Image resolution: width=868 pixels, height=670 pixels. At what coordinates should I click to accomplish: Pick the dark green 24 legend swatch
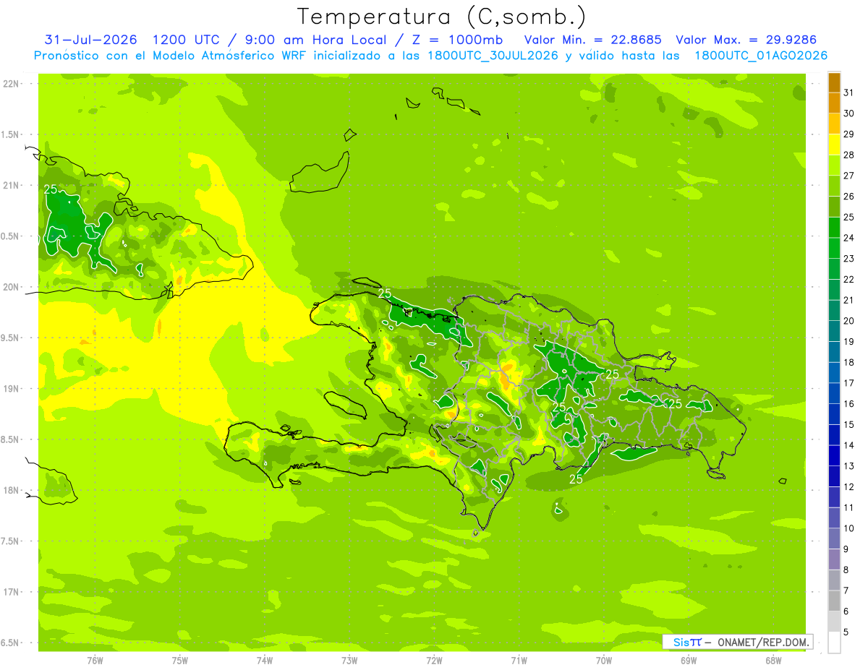pos(834,228)
